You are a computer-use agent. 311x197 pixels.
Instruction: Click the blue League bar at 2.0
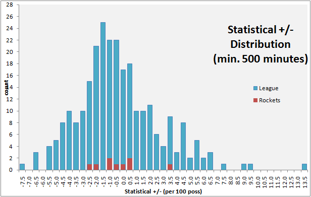click(x=150, y=138)
